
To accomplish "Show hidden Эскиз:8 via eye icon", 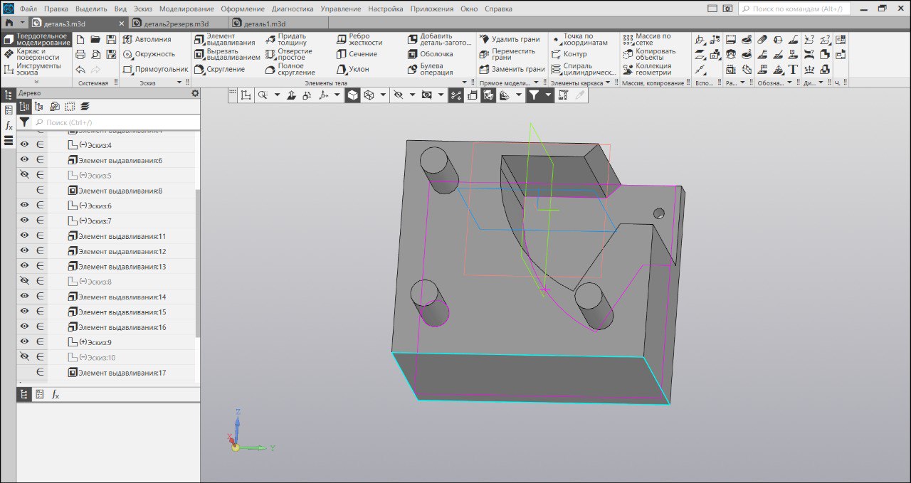I will [x=25, y=281].
